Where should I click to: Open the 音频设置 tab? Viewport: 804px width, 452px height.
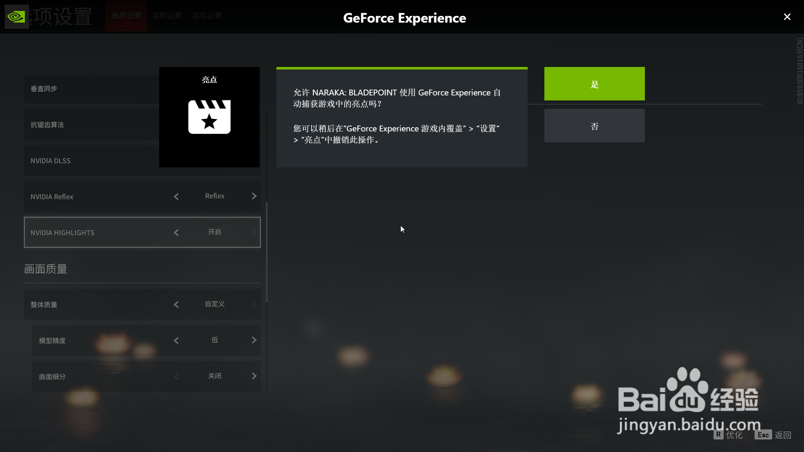click(x=167, y=16)
